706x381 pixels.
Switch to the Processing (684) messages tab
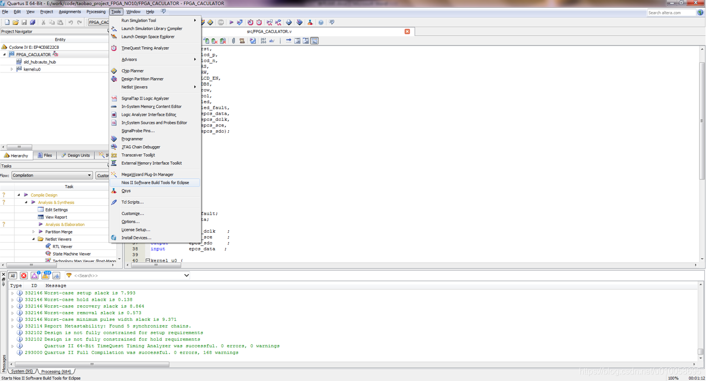tap(57, 371)
